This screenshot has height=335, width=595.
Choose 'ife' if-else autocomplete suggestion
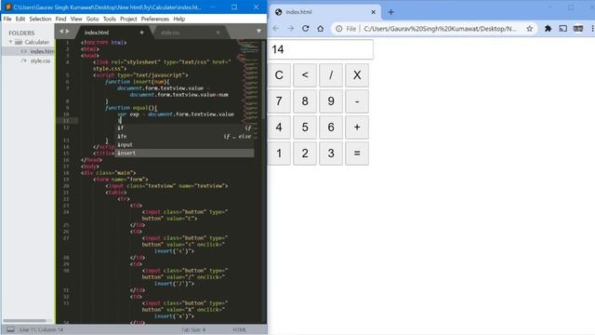185,137
